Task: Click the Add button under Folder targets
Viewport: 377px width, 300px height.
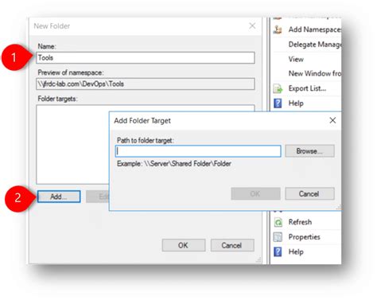Action: (x=59, y=197)
